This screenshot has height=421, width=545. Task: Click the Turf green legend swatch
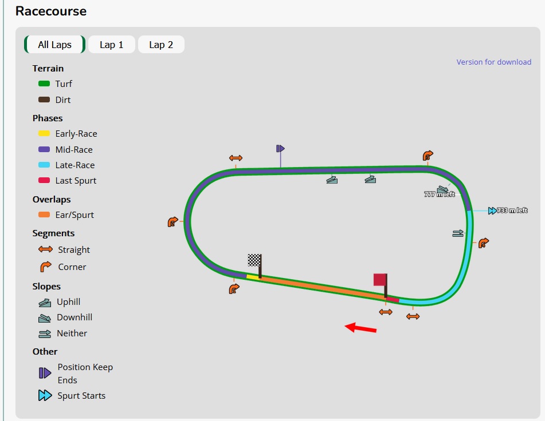[x=44, y=84]
